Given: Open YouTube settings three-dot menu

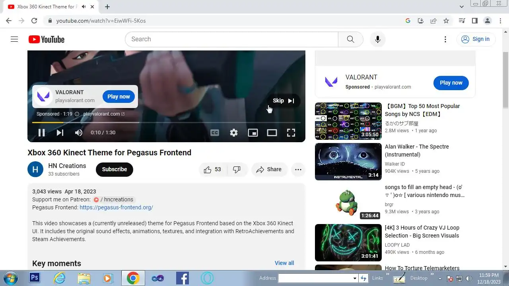Looking at the screenshot, I should (x=445, y=39).
